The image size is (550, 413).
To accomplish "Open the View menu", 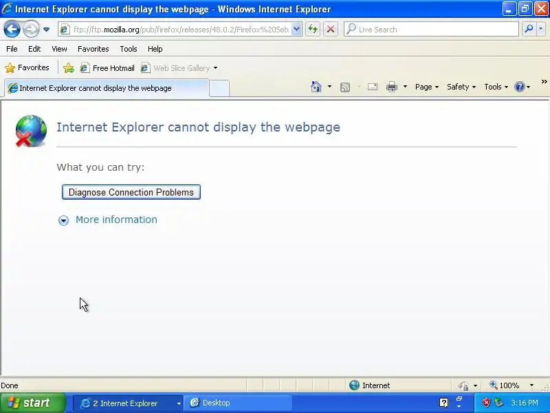I will click(59, 49).
